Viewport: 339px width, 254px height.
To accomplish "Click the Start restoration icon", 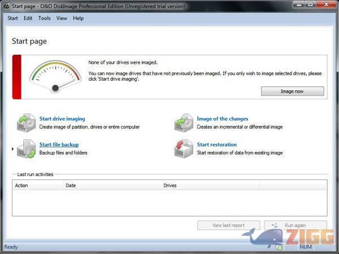I will [184, 149].
